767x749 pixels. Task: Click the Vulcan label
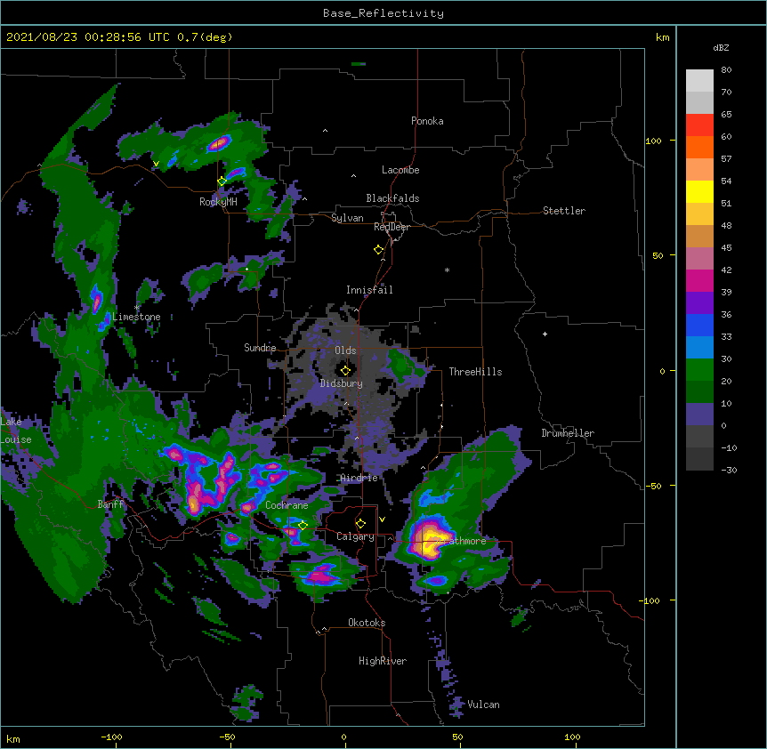(x=483, y=705)
